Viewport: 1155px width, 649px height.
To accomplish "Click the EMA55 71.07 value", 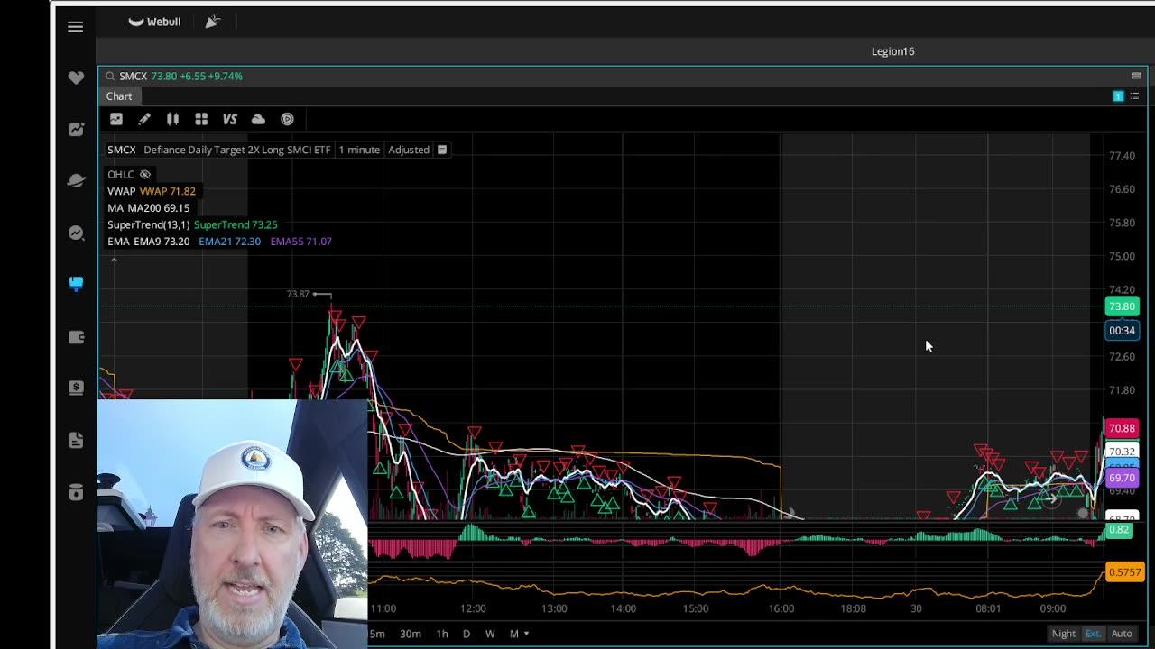I will click(x=300, y=242).
